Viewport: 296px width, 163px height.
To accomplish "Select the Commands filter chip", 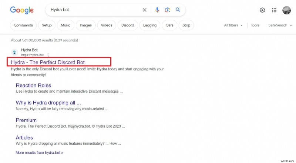I will click(23, 25).
